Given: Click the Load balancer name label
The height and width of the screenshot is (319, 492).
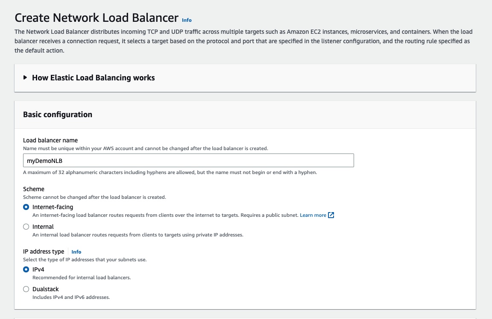Looking at the screenshot, I should (x=50, y=140).
